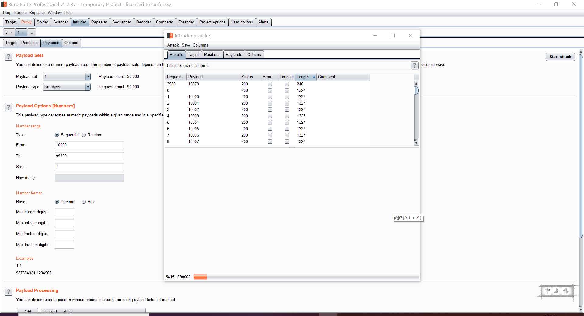Toggle Error checkbox for request 3580
This screenshot has height=316, width=584.
point(270,84)
